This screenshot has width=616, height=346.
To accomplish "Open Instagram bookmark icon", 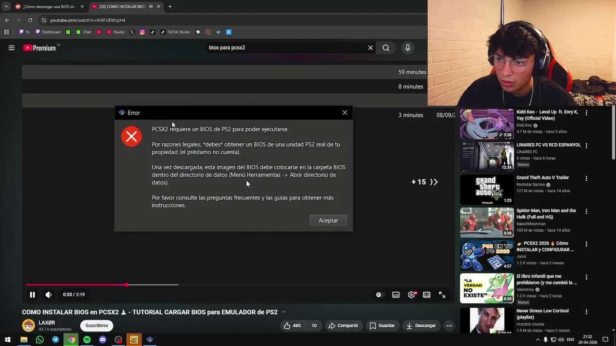I will click(x=142, y=32).
